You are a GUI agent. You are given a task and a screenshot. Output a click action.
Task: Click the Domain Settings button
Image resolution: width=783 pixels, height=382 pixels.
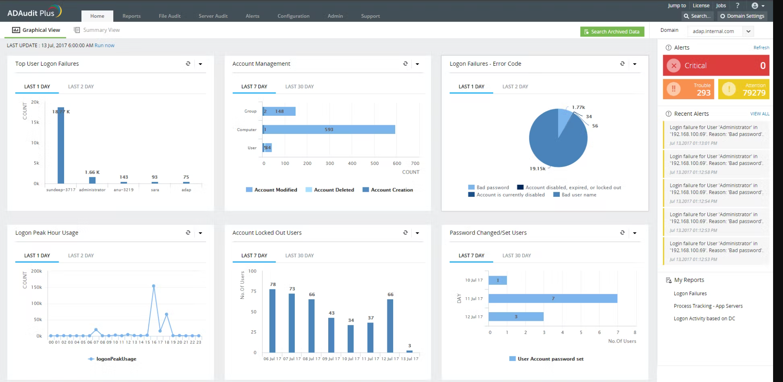(x=742, y=16)
